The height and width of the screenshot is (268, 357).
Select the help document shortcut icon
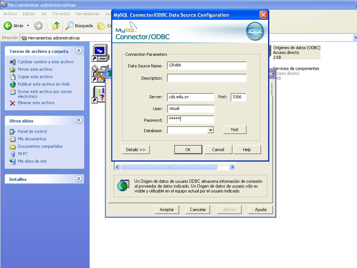(x=99, y=95)
